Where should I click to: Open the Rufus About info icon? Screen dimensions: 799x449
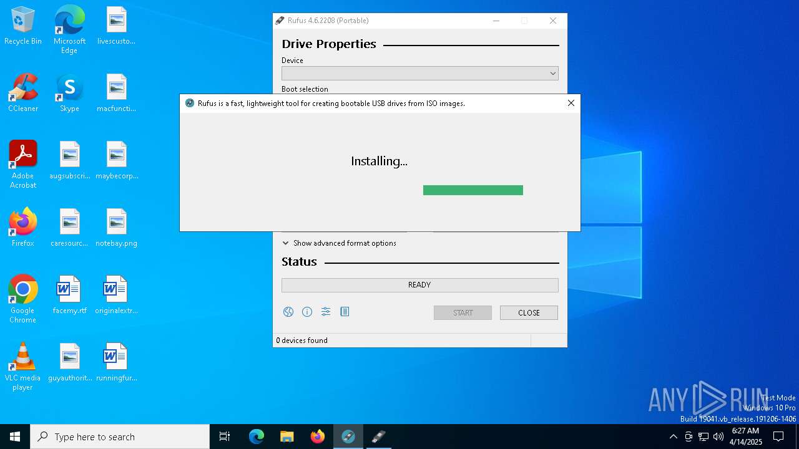pos(307,312)
